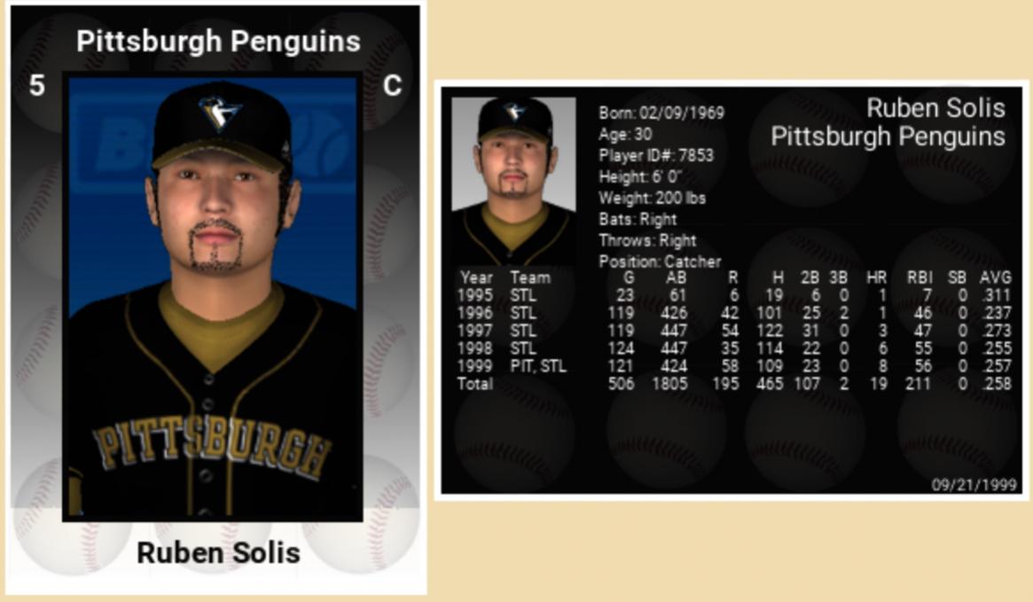Image resolution: width=1033 pixels, height=602 pixels.
Task: Click the cap logo in the small photo
Action: (x=514, y=112)
